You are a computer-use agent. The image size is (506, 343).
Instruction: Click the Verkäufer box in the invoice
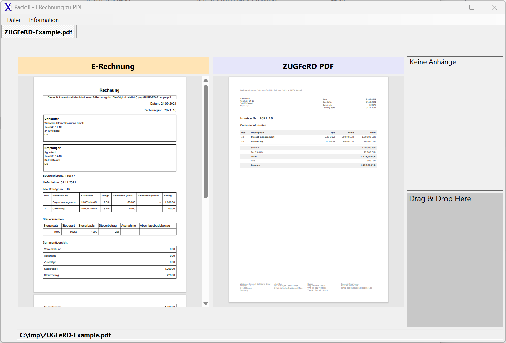tap(109, 128)
